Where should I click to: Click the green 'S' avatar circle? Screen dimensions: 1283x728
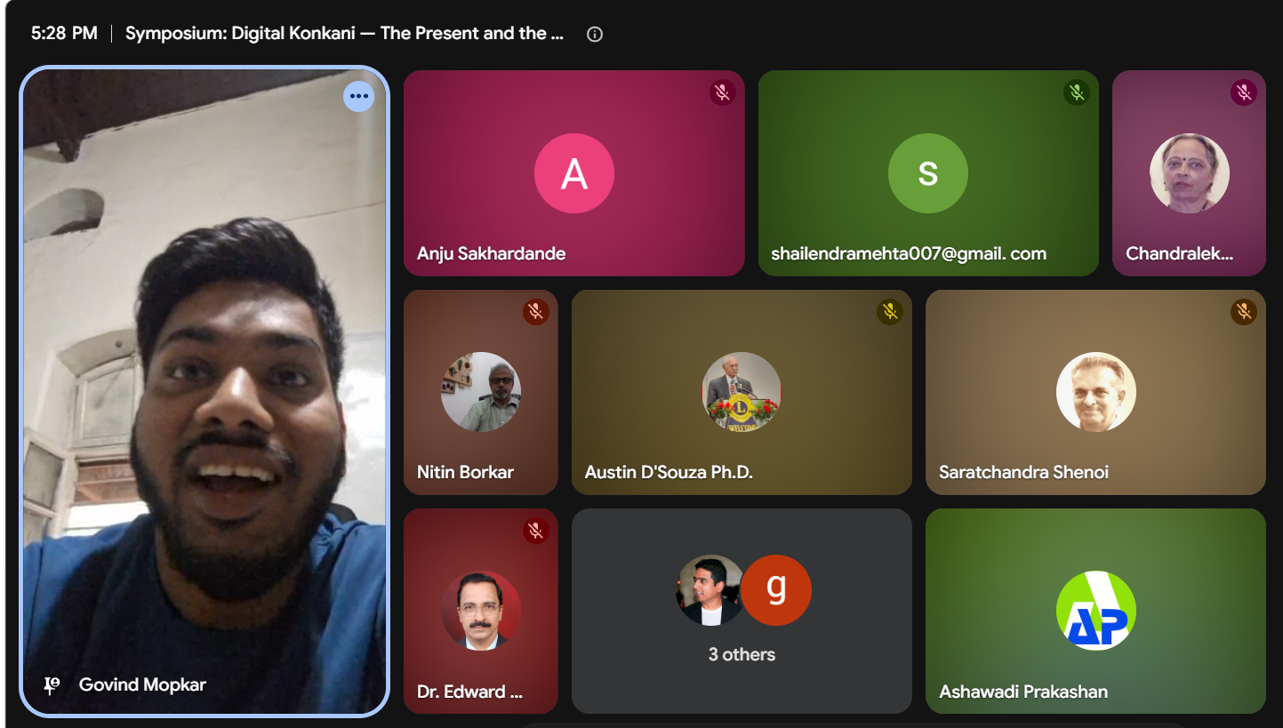pyautogui.click(x=927, y=173)
